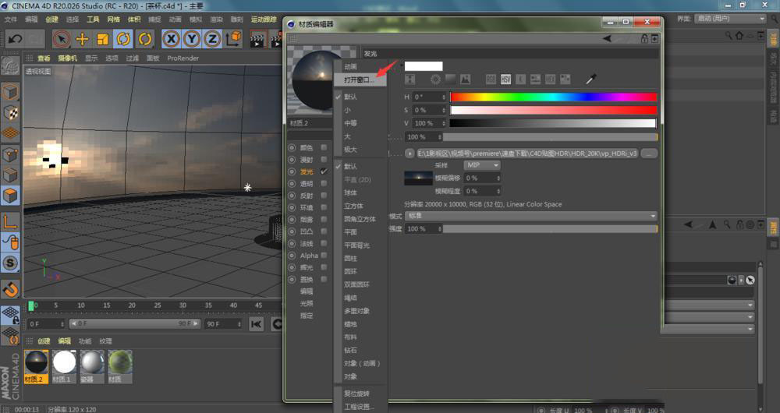Pick a color with the eyedropper
The height and width of the screenshot is (413, 780).
point(590,79)
